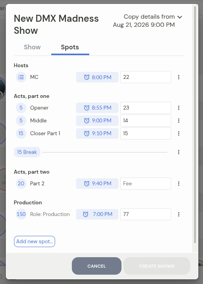
Task: Open the Middle spot's more options menu
Action: pos(179,120)
